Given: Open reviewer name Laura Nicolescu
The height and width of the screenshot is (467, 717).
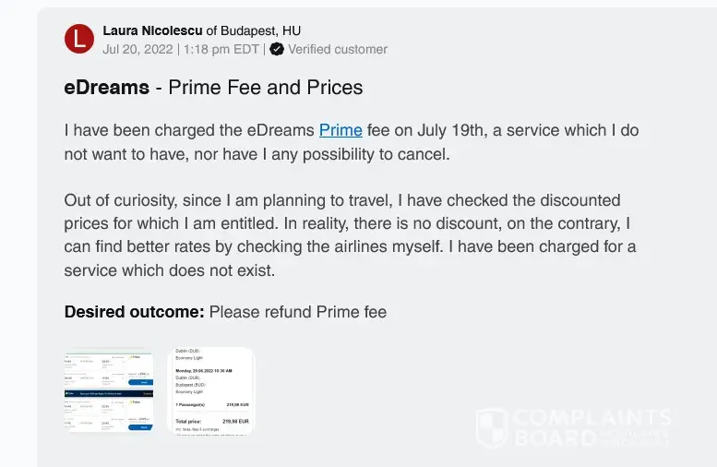Looking at the screenshot, I should click(x=152, y=30).
